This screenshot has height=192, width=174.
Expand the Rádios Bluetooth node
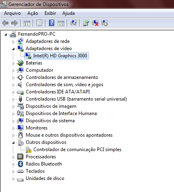(x=13, y=164)
